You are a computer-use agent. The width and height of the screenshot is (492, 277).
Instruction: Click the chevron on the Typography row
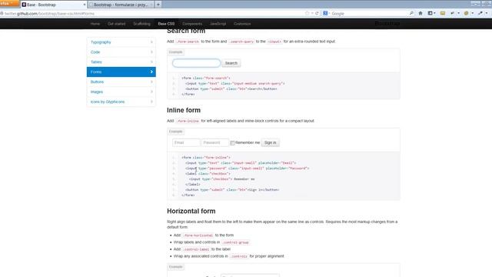[151, 42]
